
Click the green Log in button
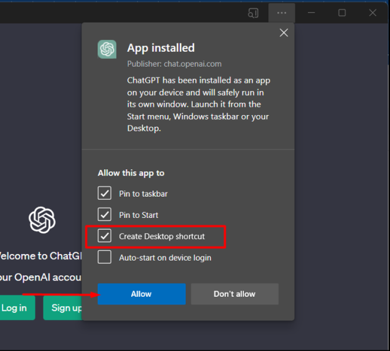click(x=15, y=308)
